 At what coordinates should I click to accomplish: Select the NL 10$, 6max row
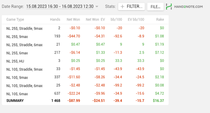point(85,93)
